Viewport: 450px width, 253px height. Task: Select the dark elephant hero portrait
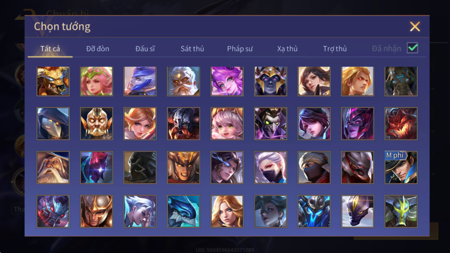tap(401, 81)
